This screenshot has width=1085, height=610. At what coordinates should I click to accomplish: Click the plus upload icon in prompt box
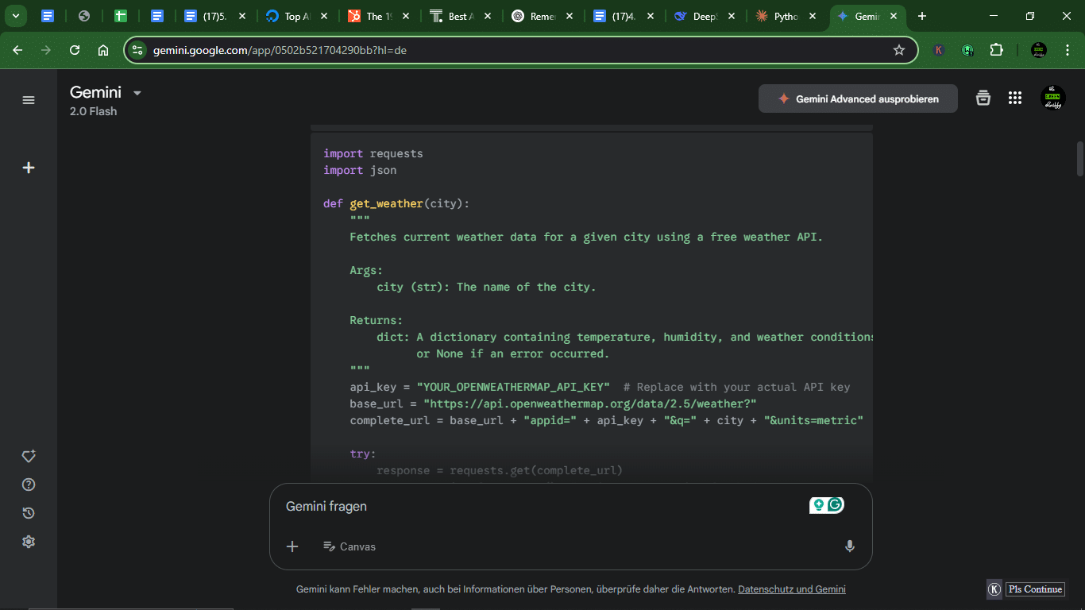pyautogui.click(x=292, y=546)
